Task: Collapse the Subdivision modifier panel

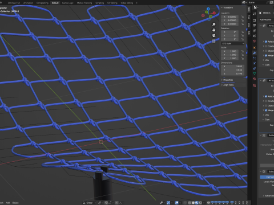Action: coord(260,171)
